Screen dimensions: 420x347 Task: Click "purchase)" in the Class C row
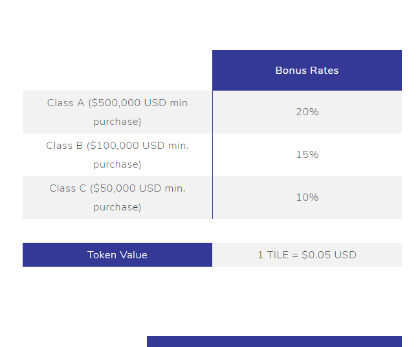tap(117, 207)
